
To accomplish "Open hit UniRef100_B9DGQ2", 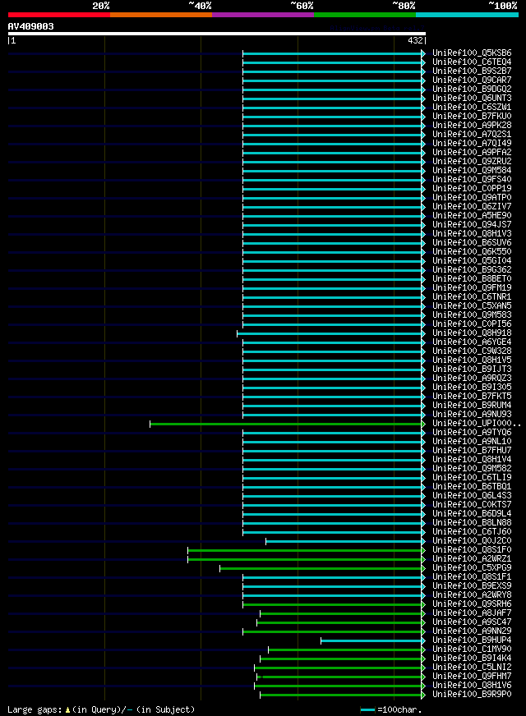I will pos(472,89).
